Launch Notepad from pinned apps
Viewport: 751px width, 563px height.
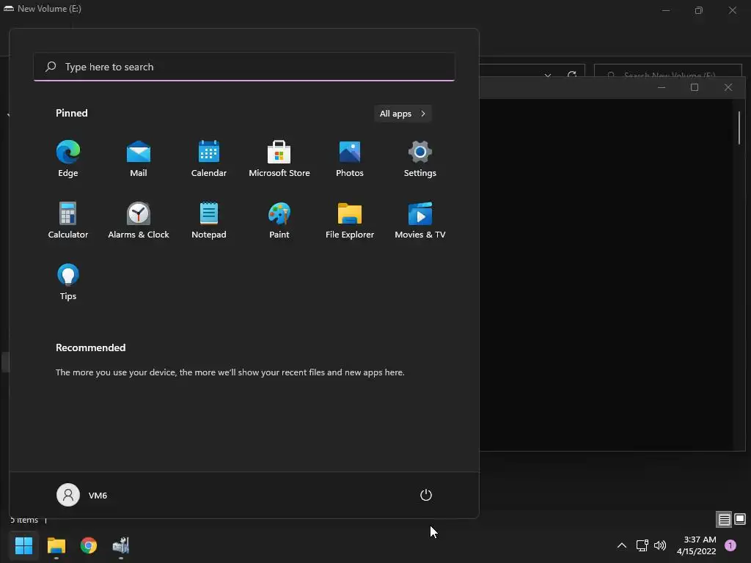[x=209, y=220]
